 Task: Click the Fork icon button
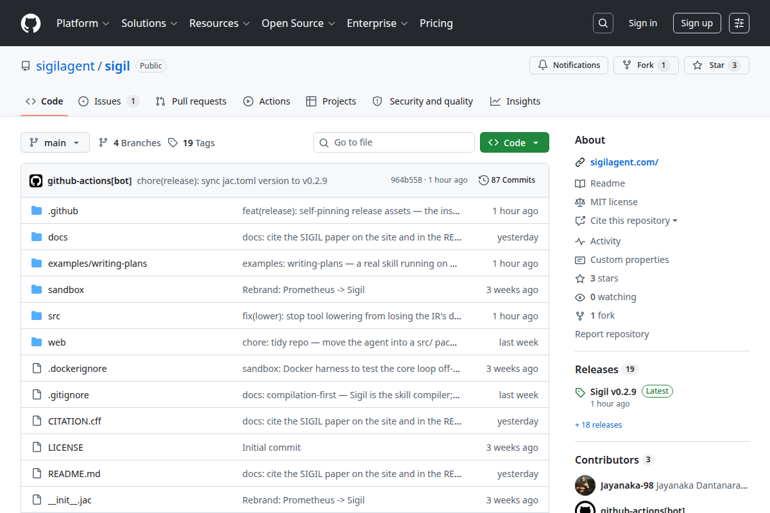(646, 65)
